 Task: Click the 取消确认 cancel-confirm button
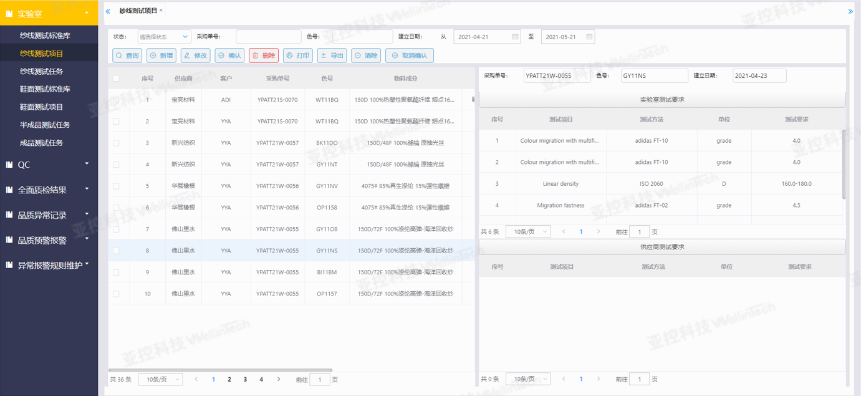pyautogui.click(x=410, y=56)
